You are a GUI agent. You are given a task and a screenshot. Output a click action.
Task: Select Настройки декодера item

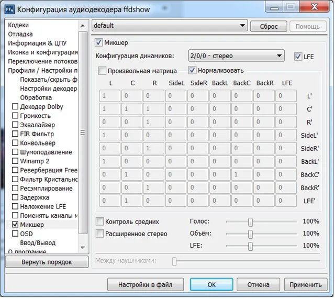click(x=49, y=88)
